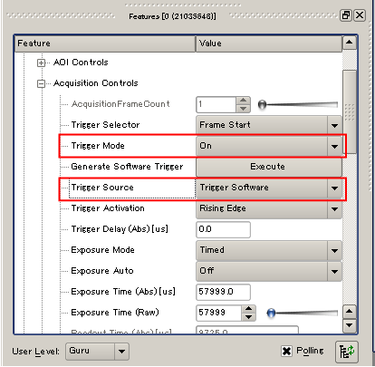The height and width of the screenshot is (367, 375).
Task: Expand the AOI Controls node
Action: 41,63
